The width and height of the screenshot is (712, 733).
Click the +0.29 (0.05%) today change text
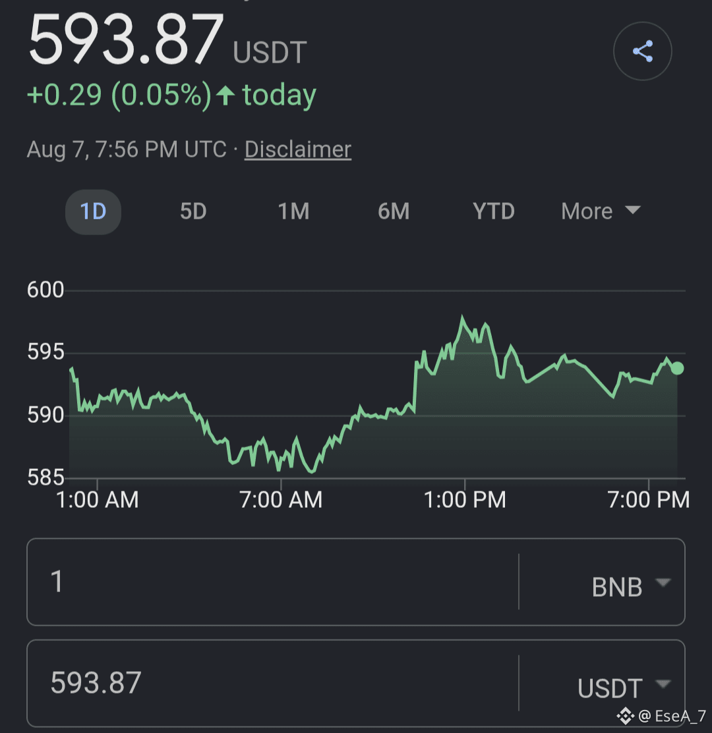(171, 95)
